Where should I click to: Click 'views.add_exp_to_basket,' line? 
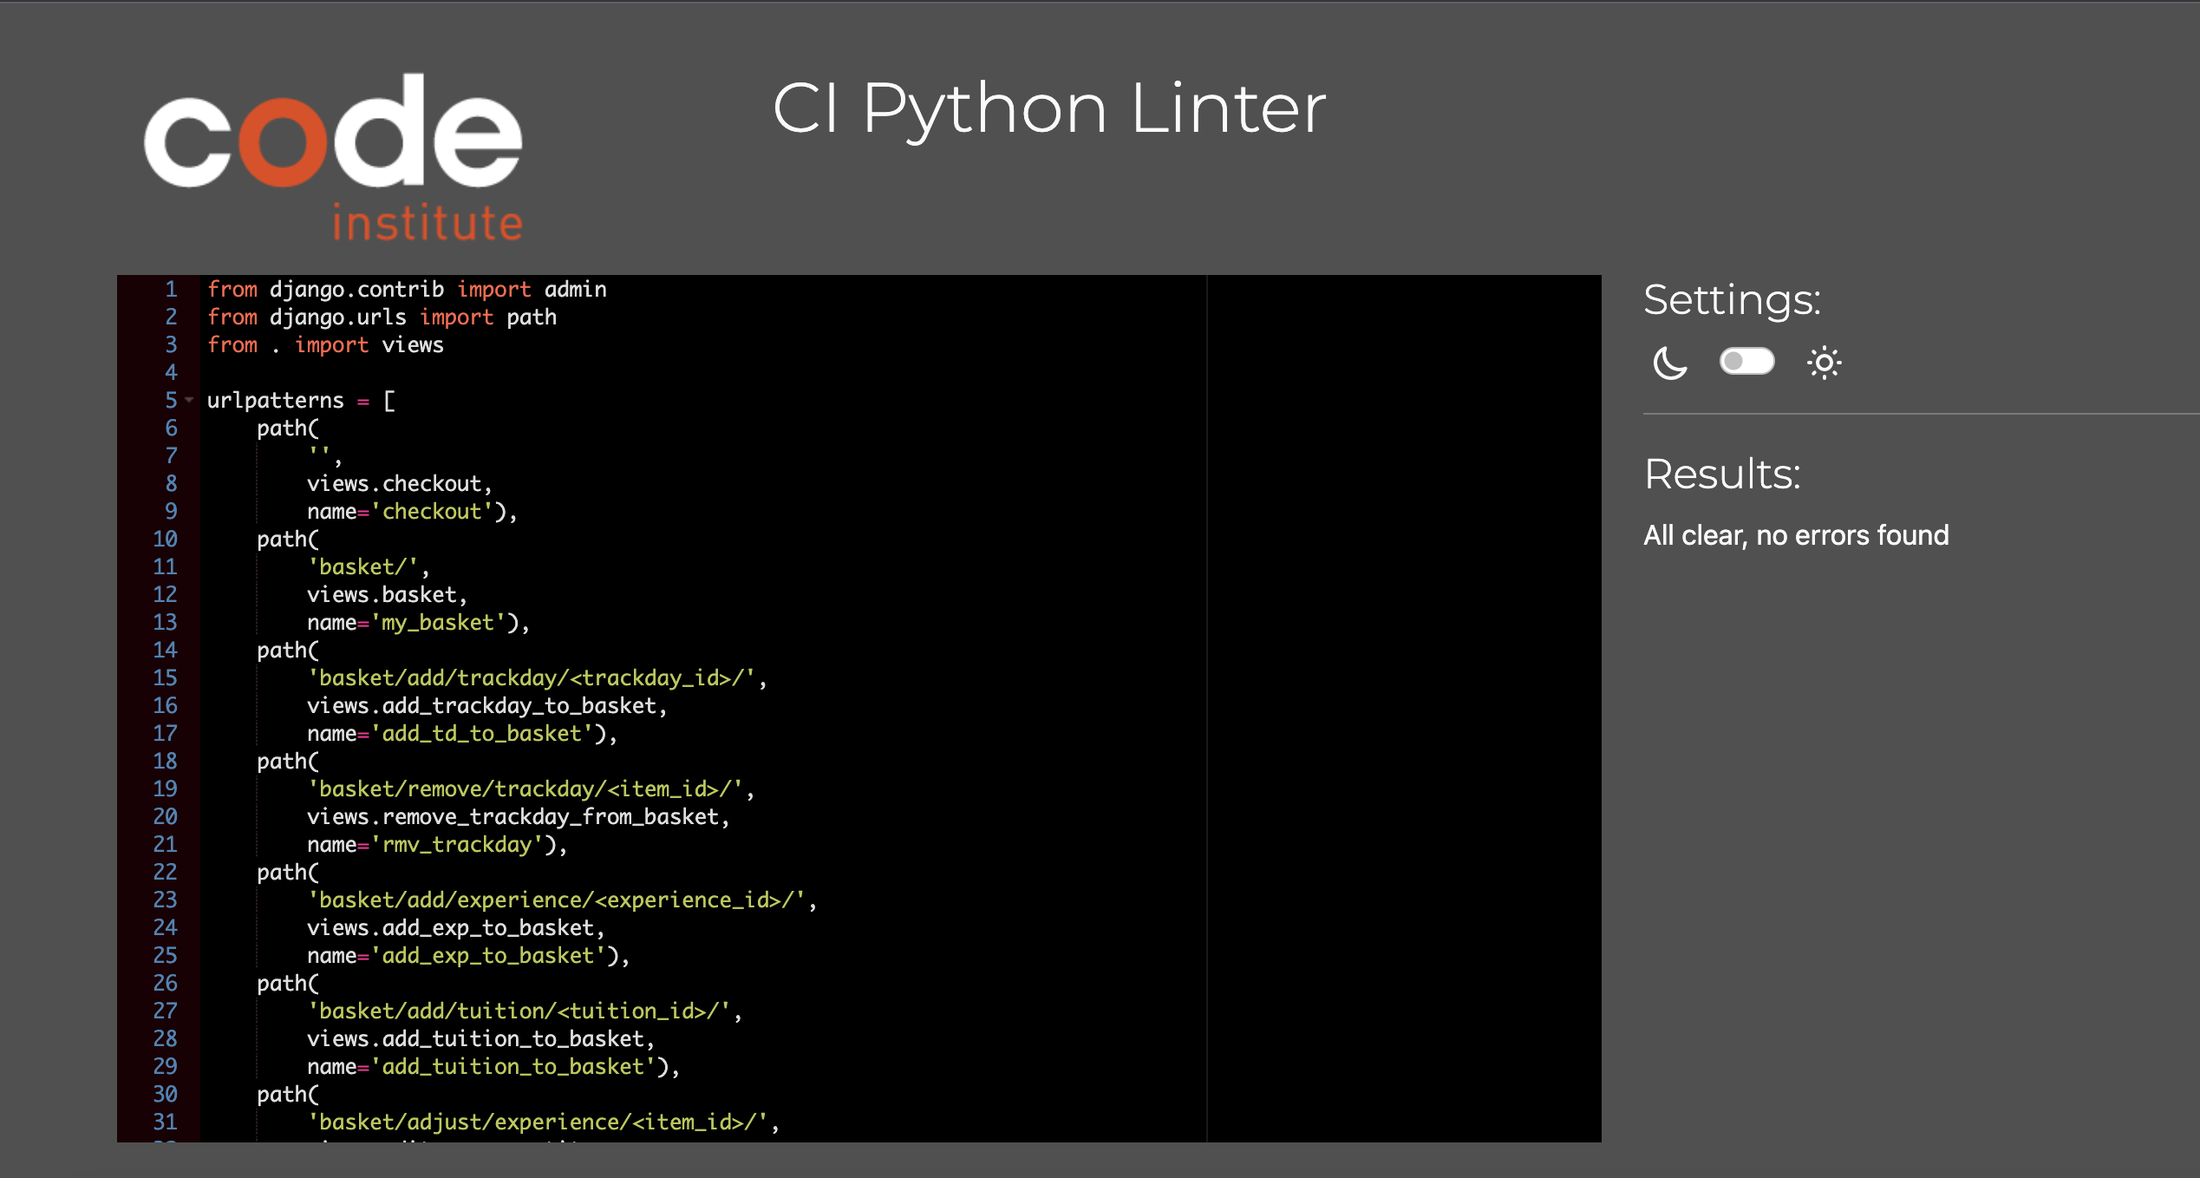click(456, 927)
